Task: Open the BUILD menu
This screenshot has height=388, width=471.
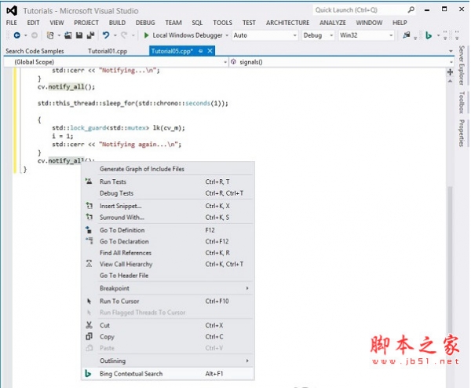Action: click(x=117, y=23)
